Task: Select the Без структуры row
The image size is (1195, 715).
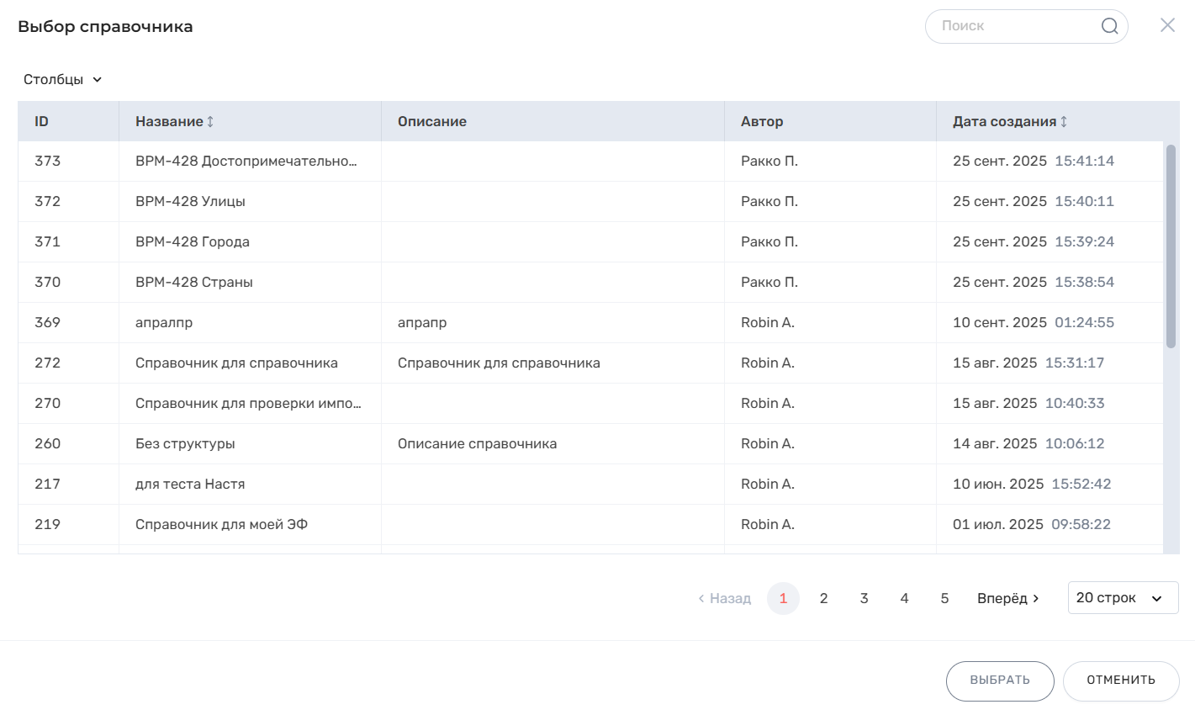Action: pos(185,444)
